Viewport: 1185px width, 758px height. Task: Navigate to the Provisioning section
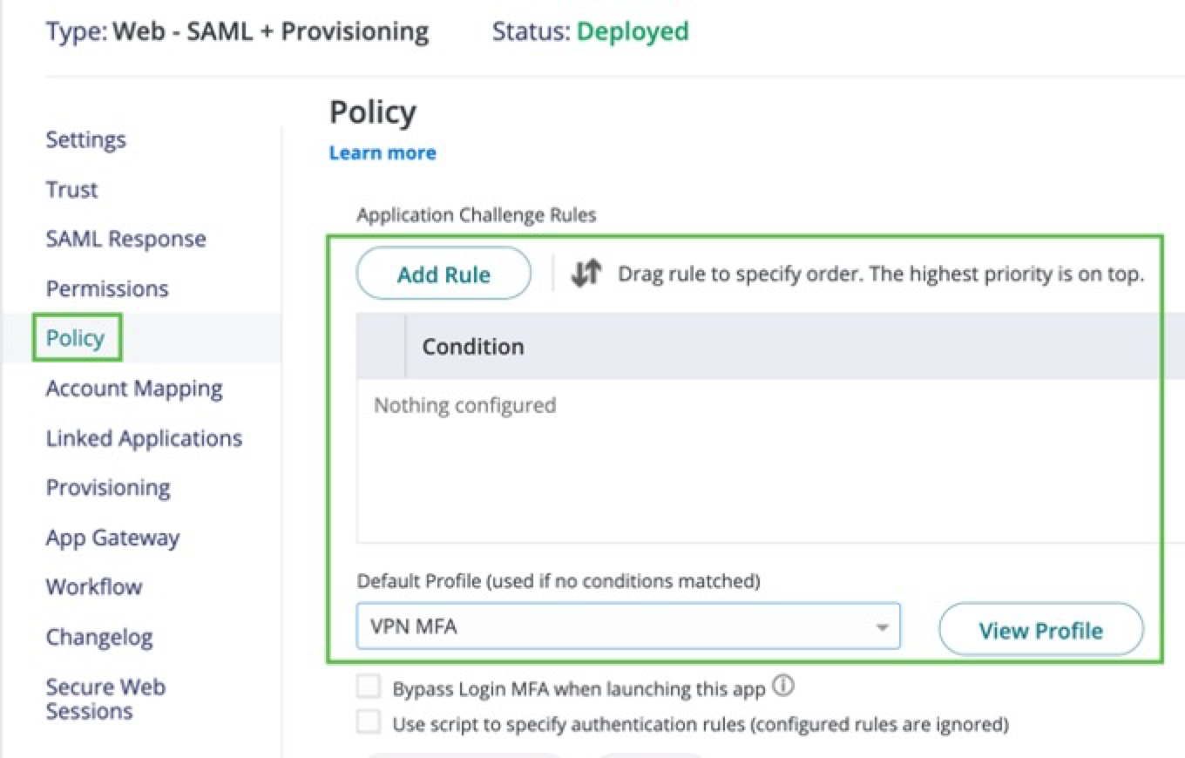[x=108, y=487]
